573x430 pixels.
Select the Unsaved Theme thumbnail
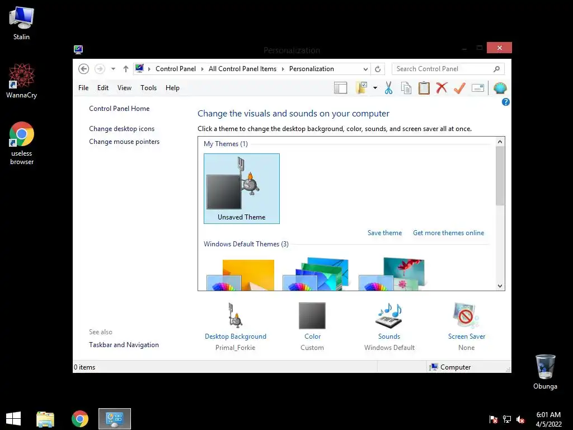point(242,189)
